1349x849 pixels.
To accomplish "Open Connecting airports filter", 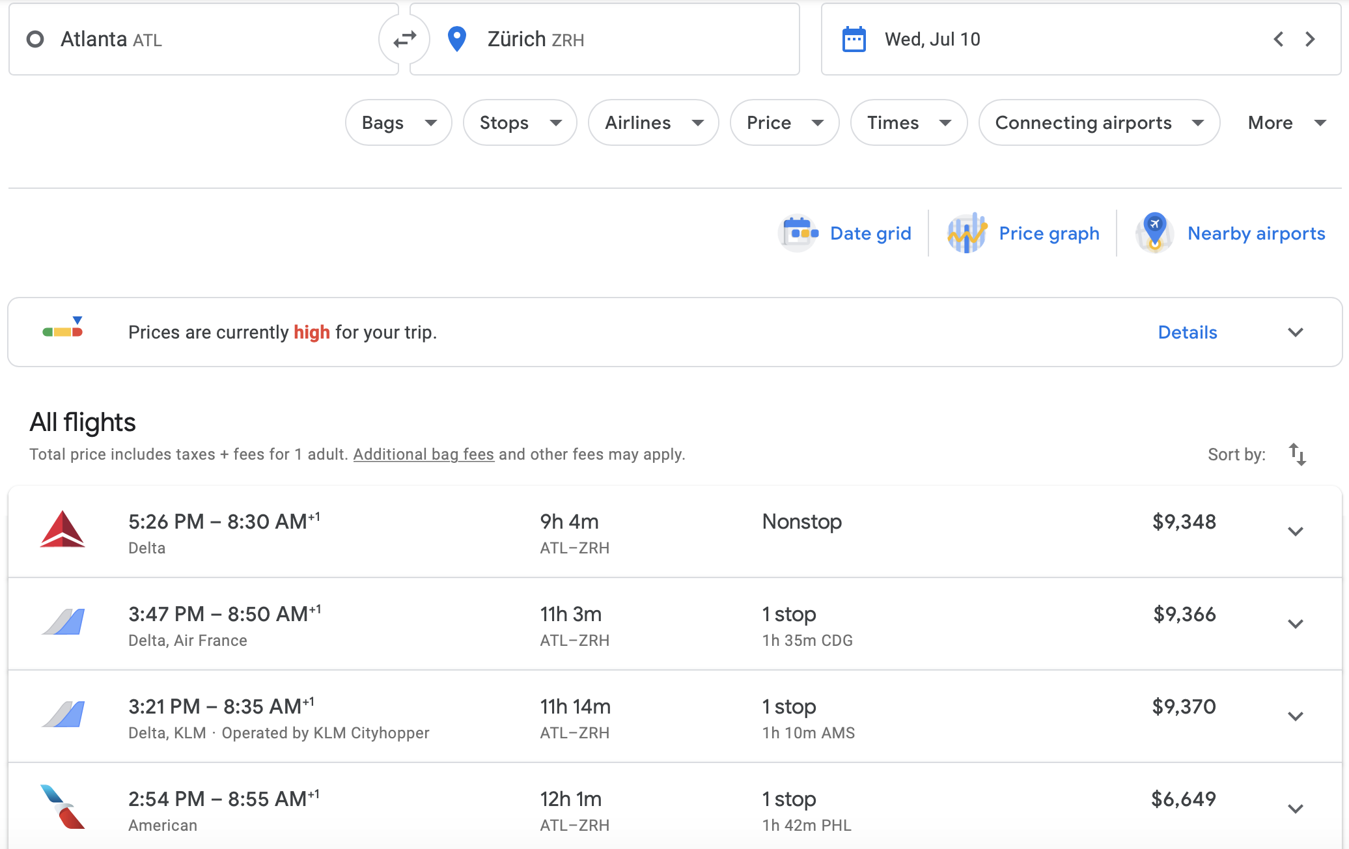I will [x=1098, y=122].
